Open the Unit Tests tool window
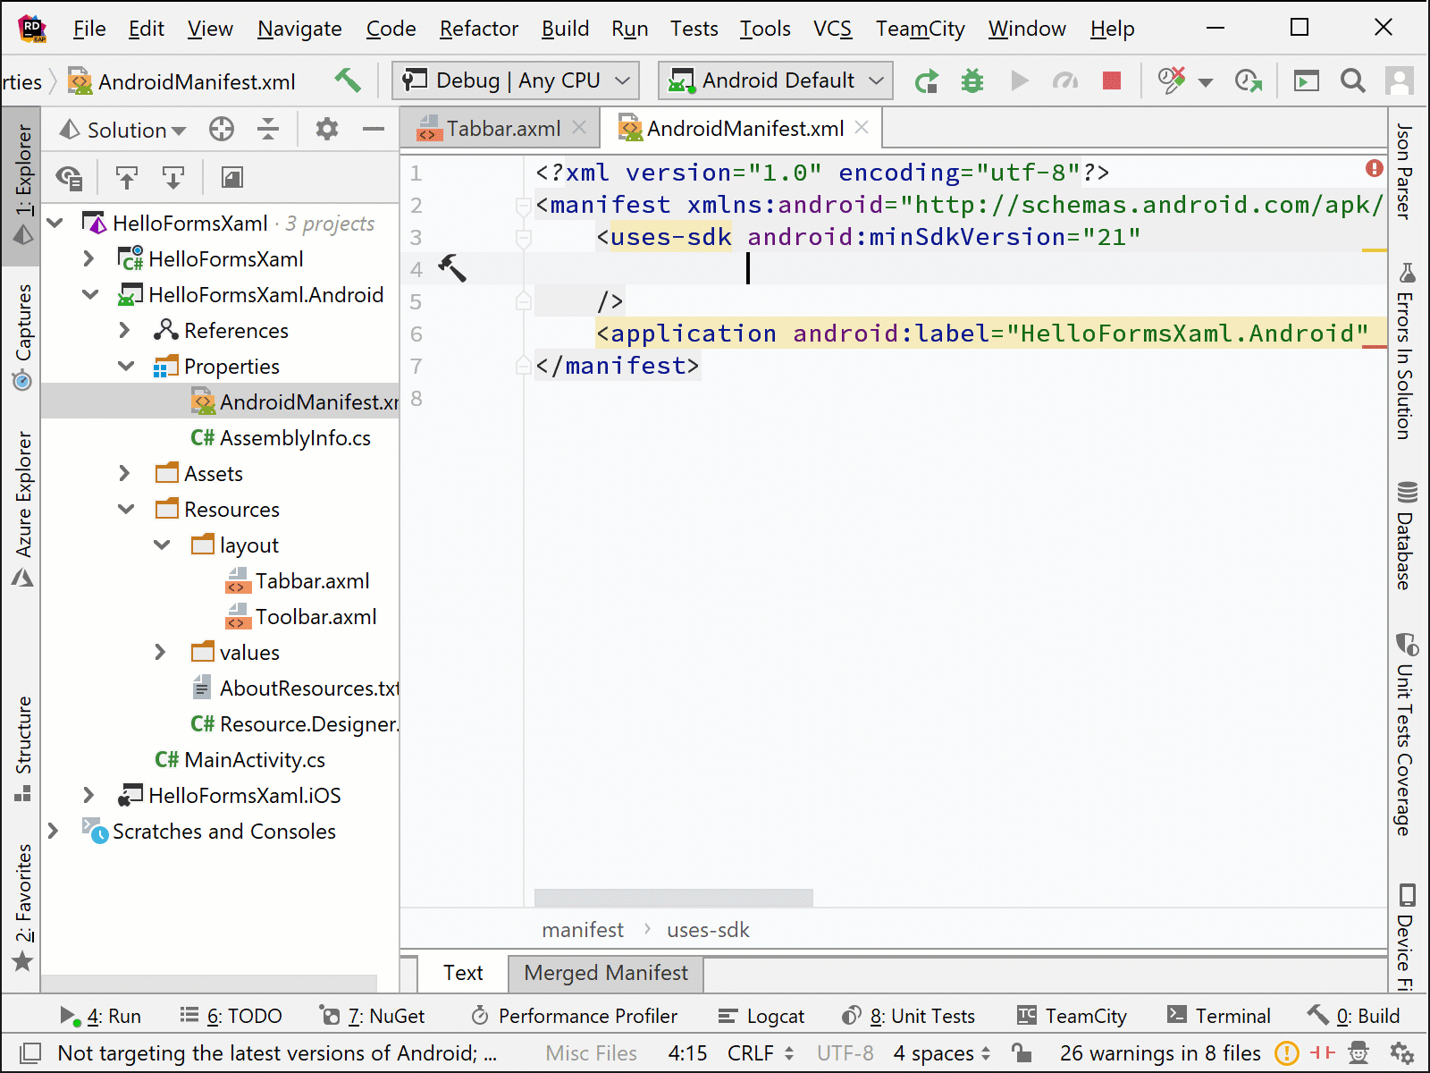This screenshot has width=1430, height=1073. [908, 1016]
